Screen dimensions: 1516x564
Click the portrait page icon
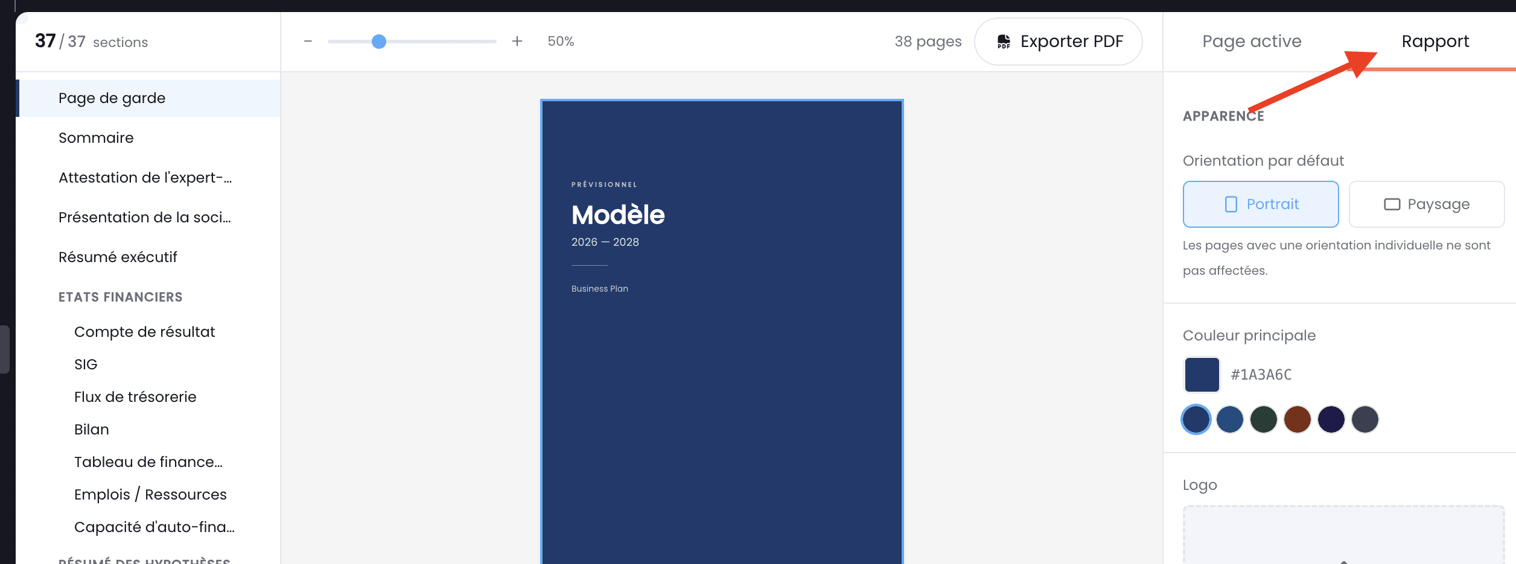tap(1231, 204)
